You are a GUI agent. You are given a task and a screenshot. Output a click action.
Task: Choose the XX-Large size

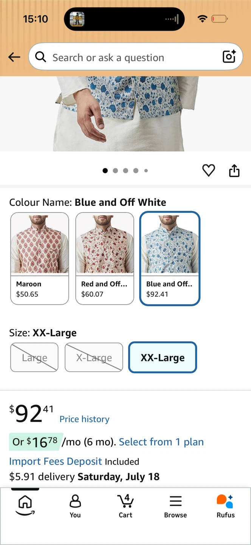click(x=163, y=357)
